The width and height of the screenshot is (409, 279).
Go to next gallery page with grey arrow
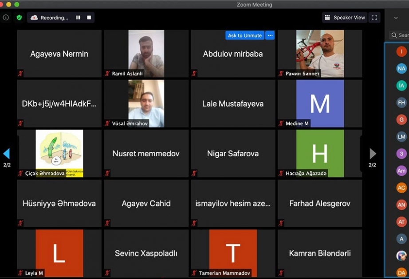point(373,154)
